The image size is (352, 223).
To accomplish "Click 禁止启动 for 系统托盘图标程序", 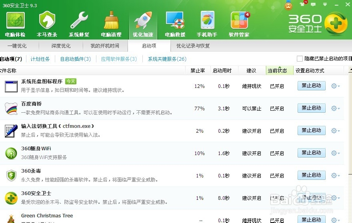I will (x=311, y=86).
